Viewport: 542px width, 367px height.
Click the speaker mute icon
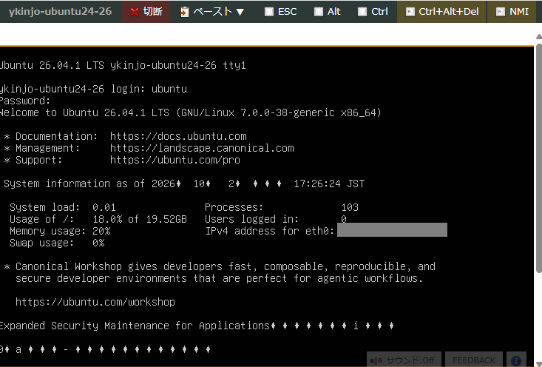pos(376,361)
